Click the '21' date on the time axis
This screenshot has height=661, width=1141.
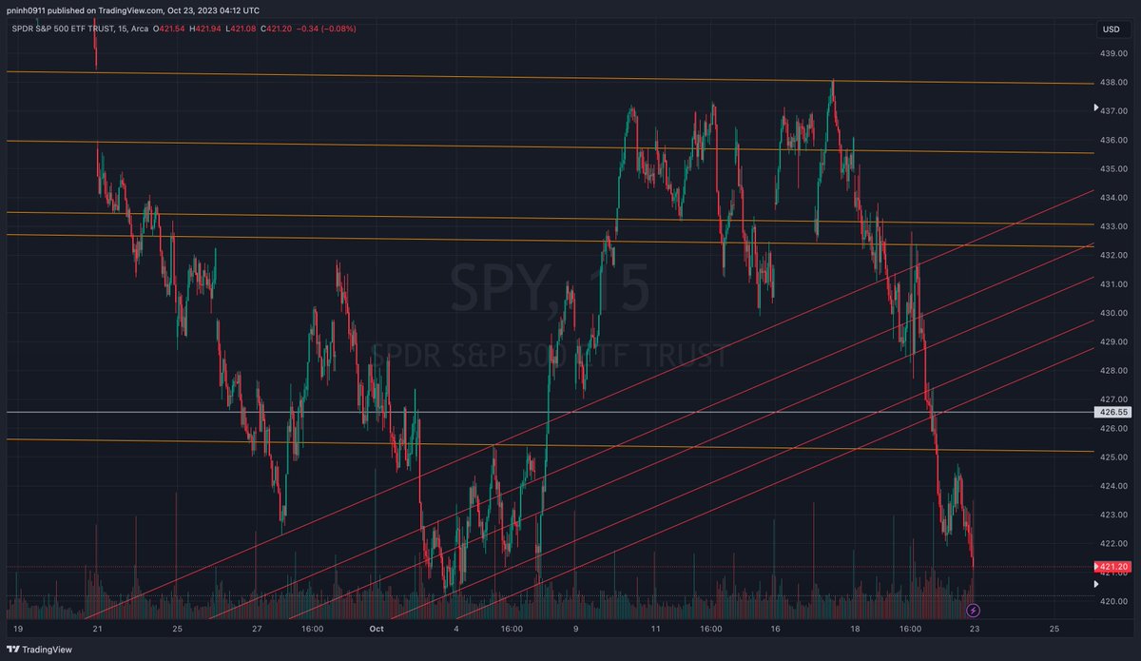pyautogui.click(x=96, y=629)
